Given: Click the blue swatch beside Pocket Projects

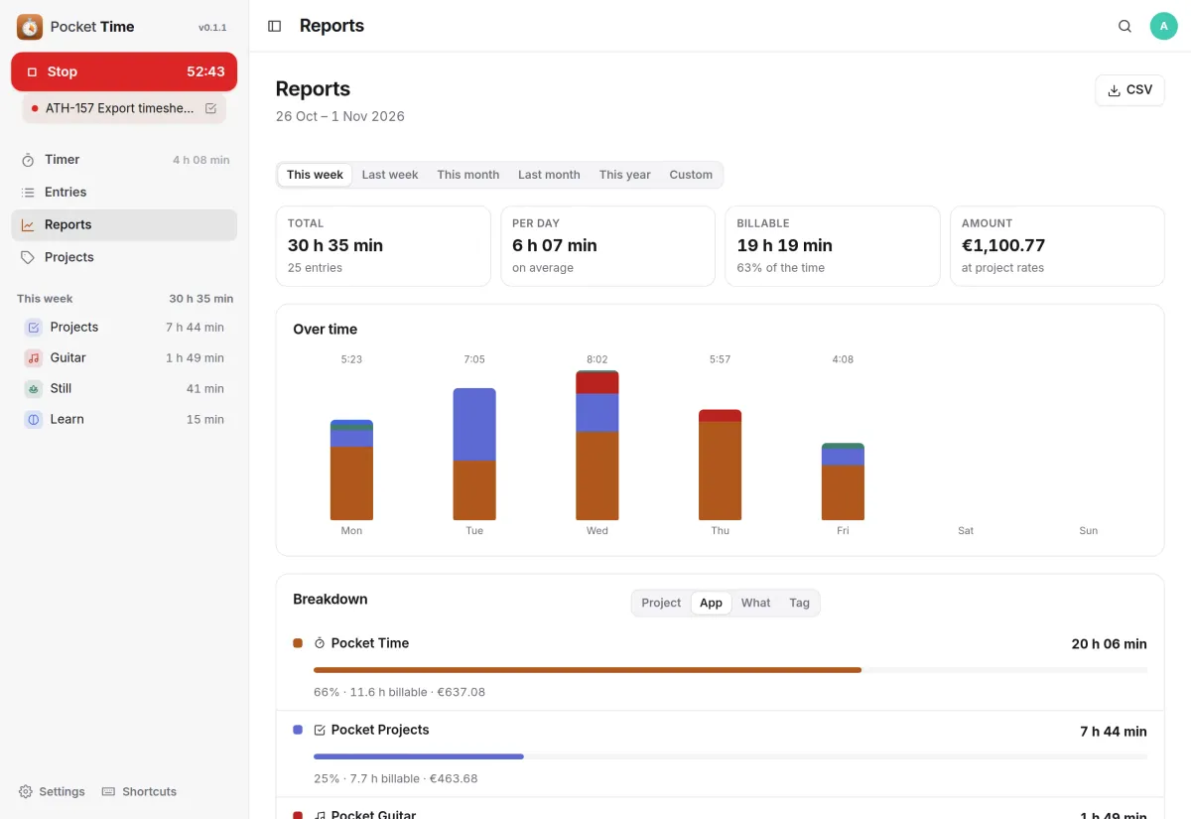Looking at the screenshot, I should pos(298,730).
